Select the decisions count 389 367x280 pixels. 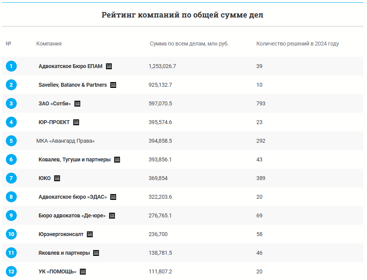click(x=261, y=178)
